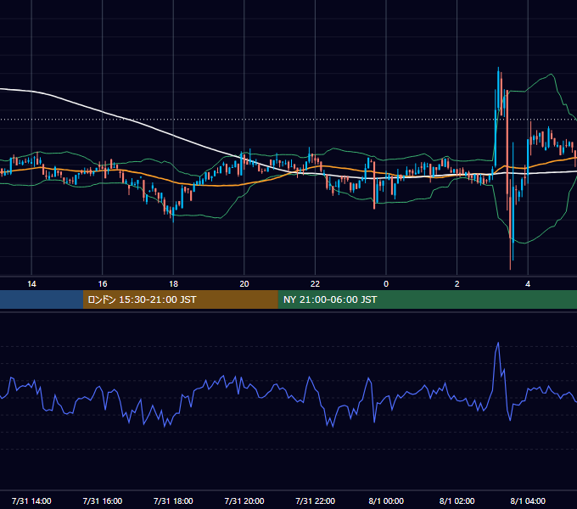Click the ロンドン 15:30-21:00 JST session band
The height and width of the screenshot is (509, 577).
click(x=180, y=299)
